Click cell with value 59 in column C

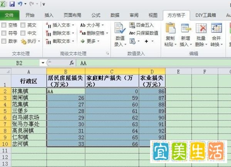112,98
